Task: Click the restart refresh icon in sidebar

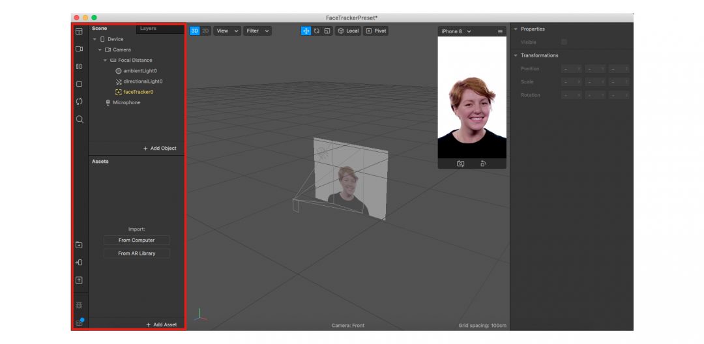Action: (79, 102)
